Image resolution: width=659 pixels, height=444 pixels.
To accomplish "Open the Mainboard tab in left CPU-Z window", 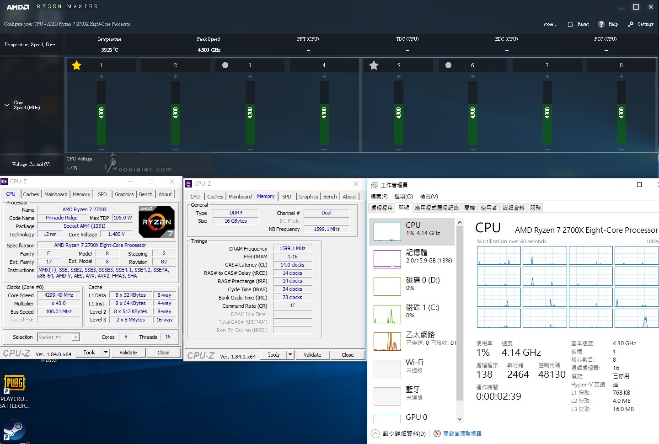I will click(x=56, y=194).
